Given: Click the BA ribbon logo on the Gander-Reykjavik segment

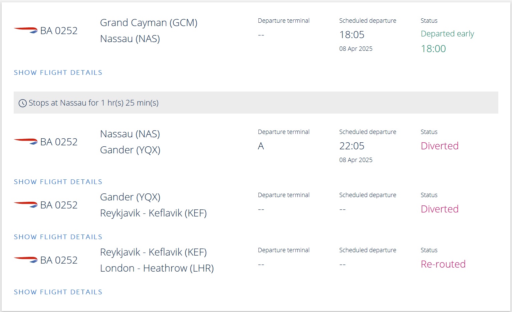Looking at the screenshot, I should click(x=26, y=204).
